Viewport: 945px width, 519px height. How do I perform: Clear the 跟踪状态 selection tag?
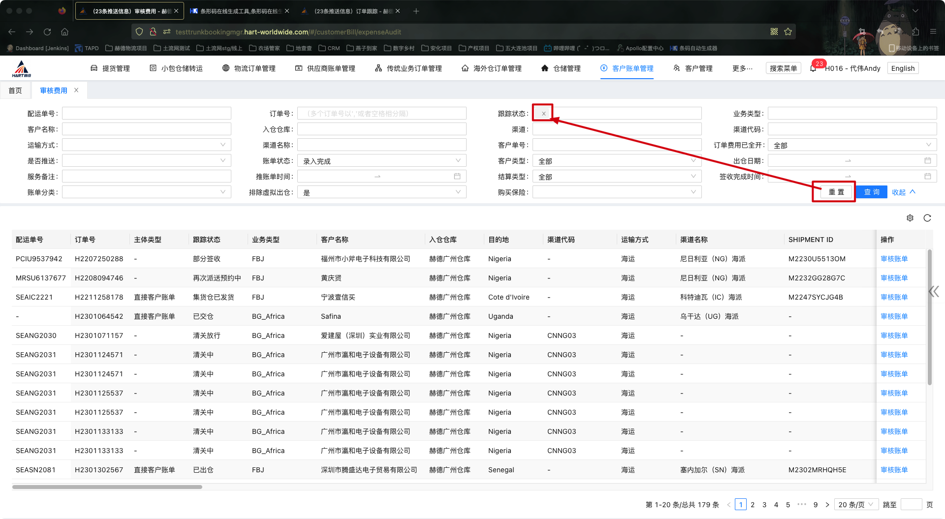(543, 114)
